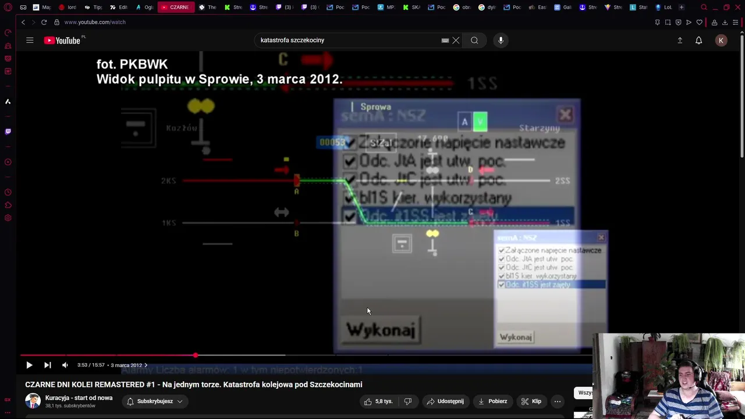Like the video (5,8 tys.)
The height and width of the screenshot is (419, 745).
(x=378, y=401)
